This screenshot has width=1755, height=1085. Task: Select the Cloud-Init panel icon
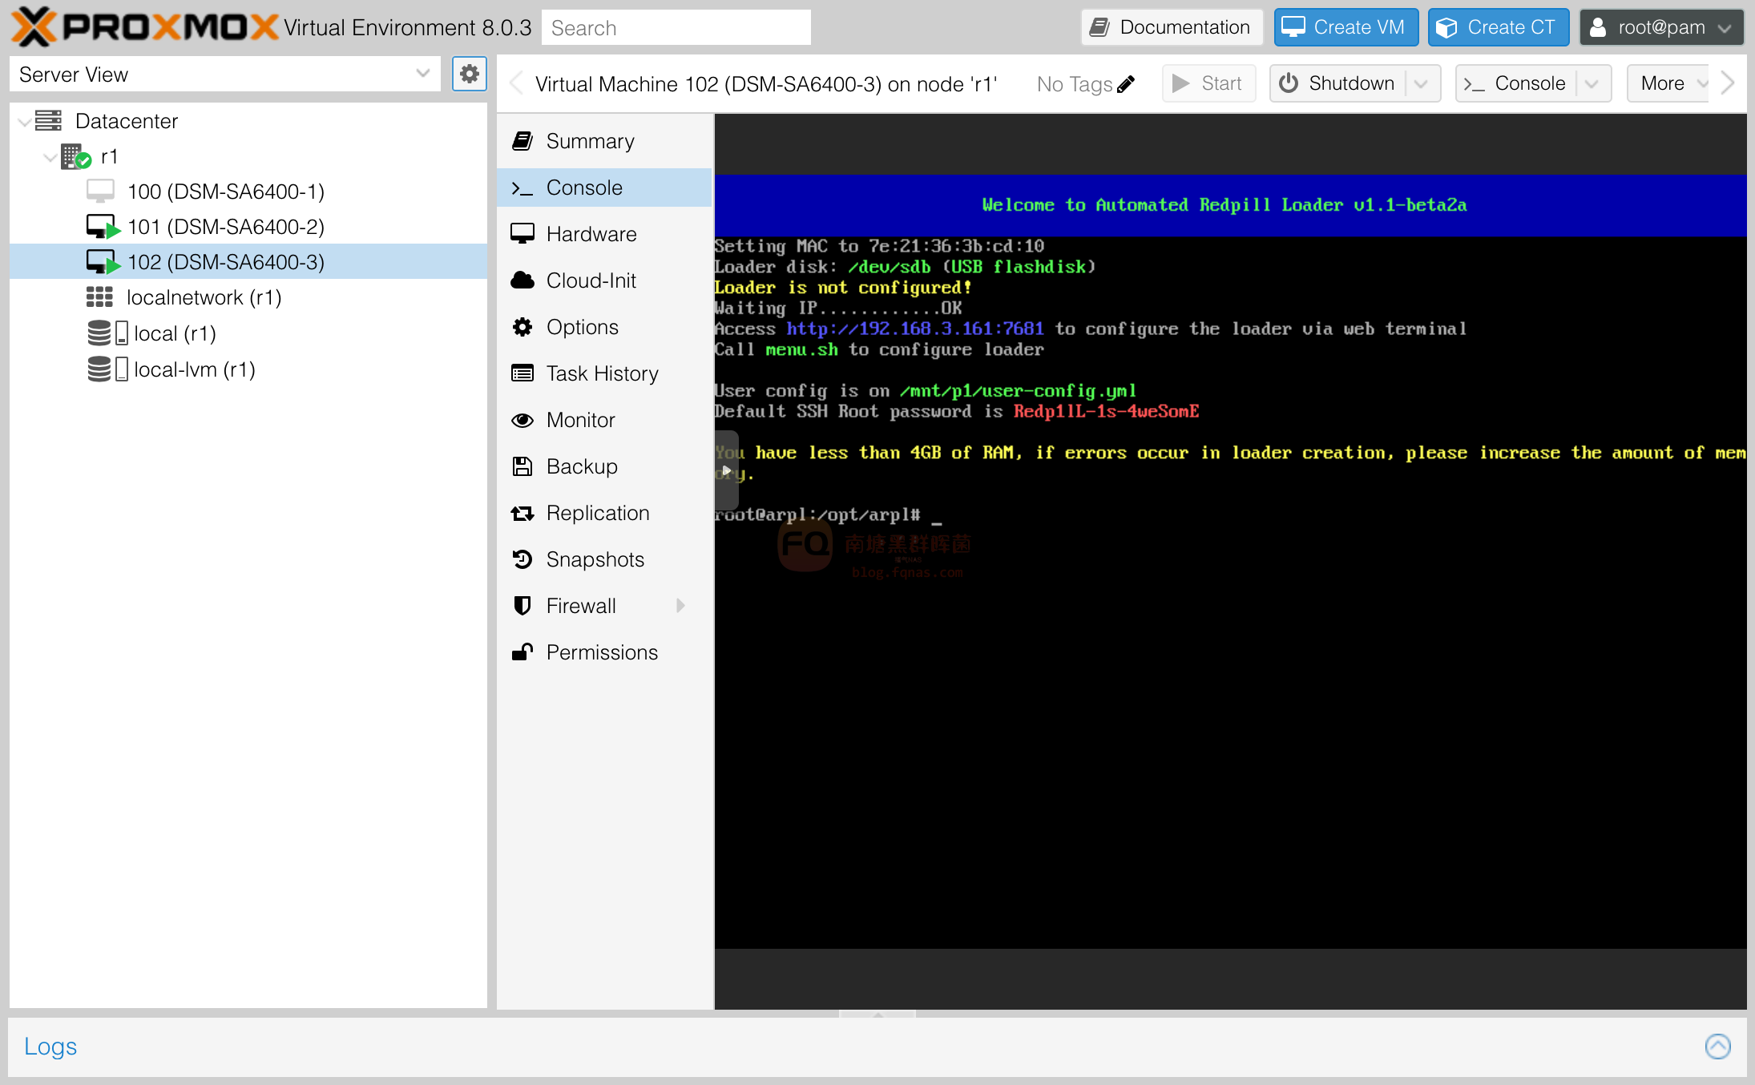[522, 280]
